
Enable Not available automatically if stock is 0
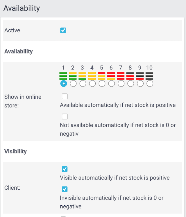coord(65,116)
